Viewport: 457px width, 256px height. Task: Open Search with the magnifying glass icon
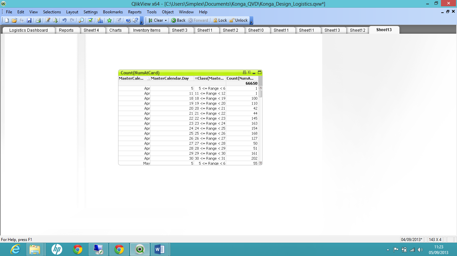pos(81,20)
